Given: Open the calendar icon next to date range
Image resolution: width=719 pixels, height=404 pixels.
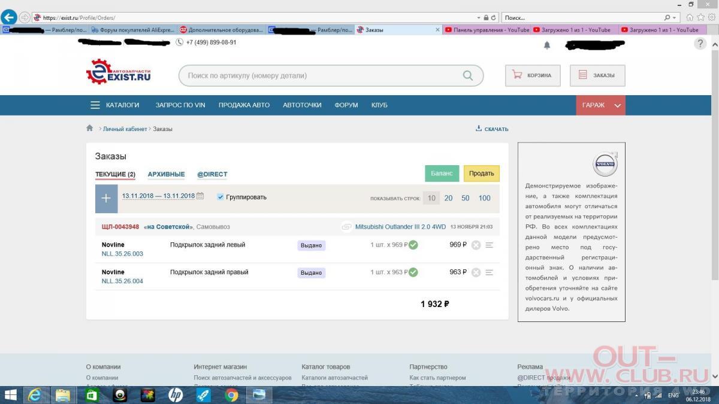Looking at the screenshot, I should tap(200, 196).
